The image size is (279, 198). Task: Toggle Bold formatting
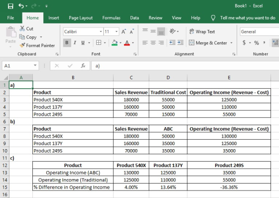pyautogui.click(x=67, y=43)
